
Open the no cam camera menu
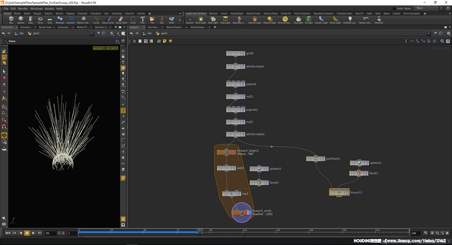(x=112, y=48)
